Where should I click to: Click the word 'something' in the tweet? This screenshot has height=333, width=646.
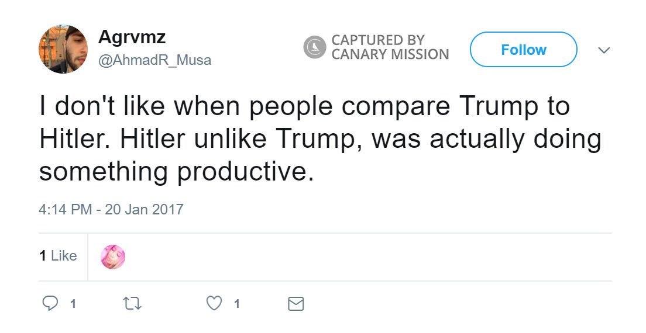(x=104, y=173)
